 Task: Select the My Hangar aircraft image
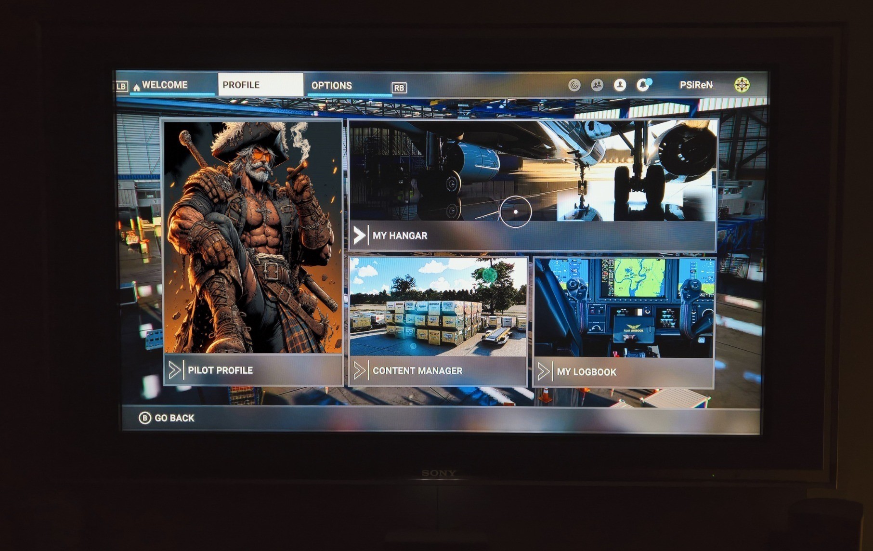pos(533,171)
